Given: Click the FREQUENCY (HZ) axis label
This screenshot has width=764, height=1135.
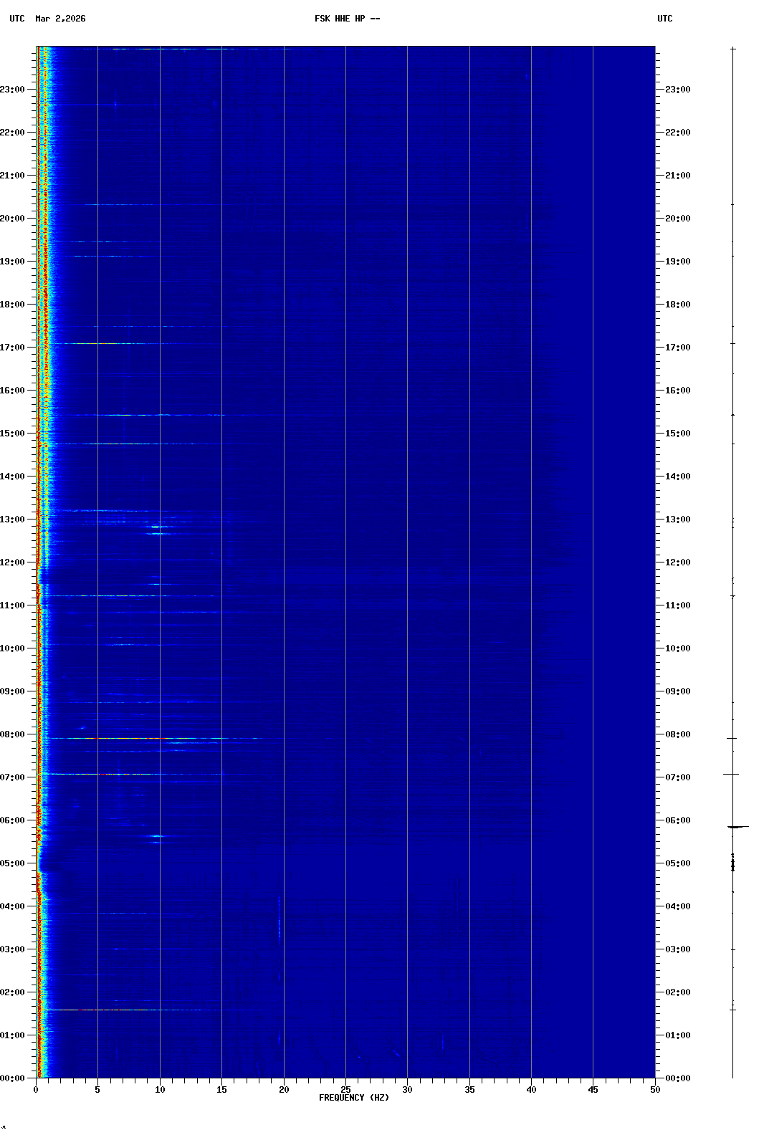Looking at the screenshot, I should coord(354,1098).
